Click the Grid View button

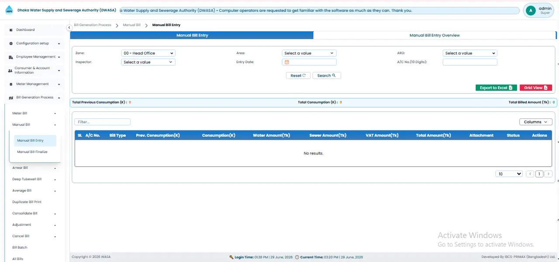536,87
